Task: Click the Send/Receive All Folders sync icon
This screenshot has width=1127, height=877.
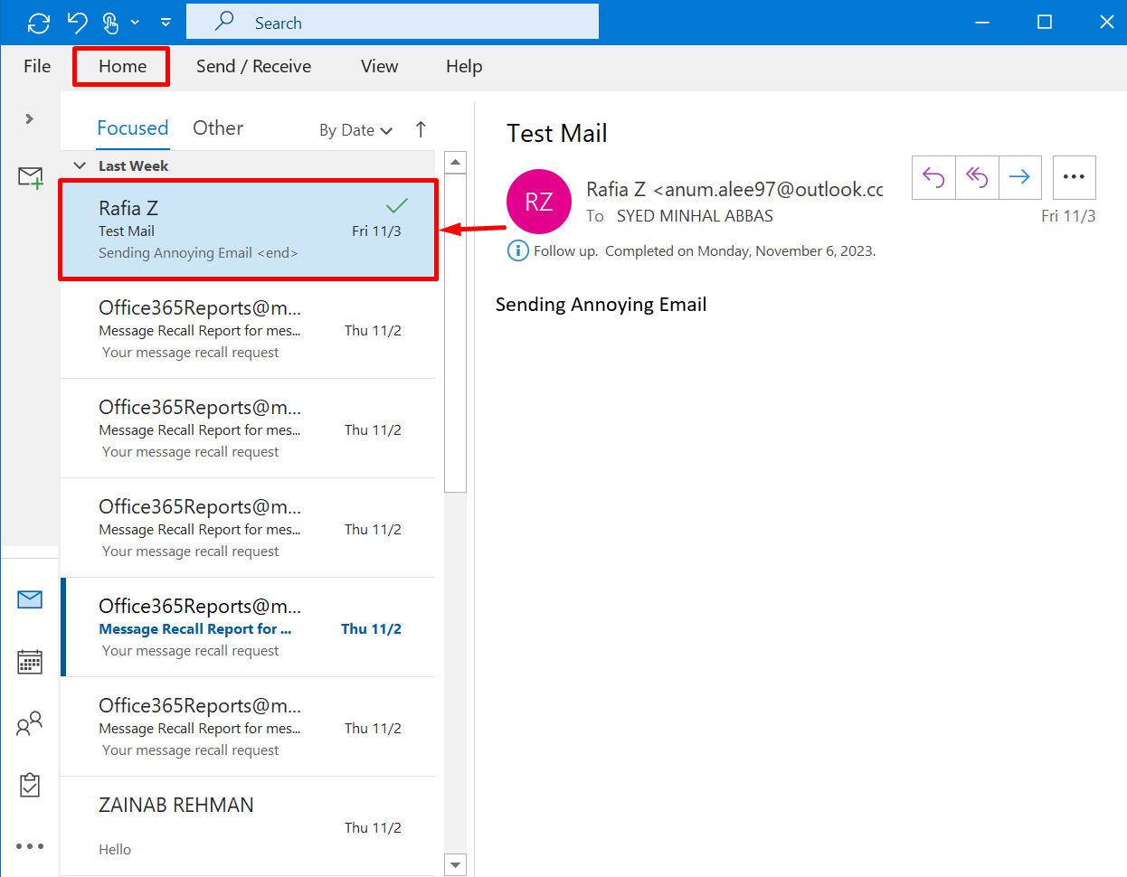Action: (x=39, y=23)
